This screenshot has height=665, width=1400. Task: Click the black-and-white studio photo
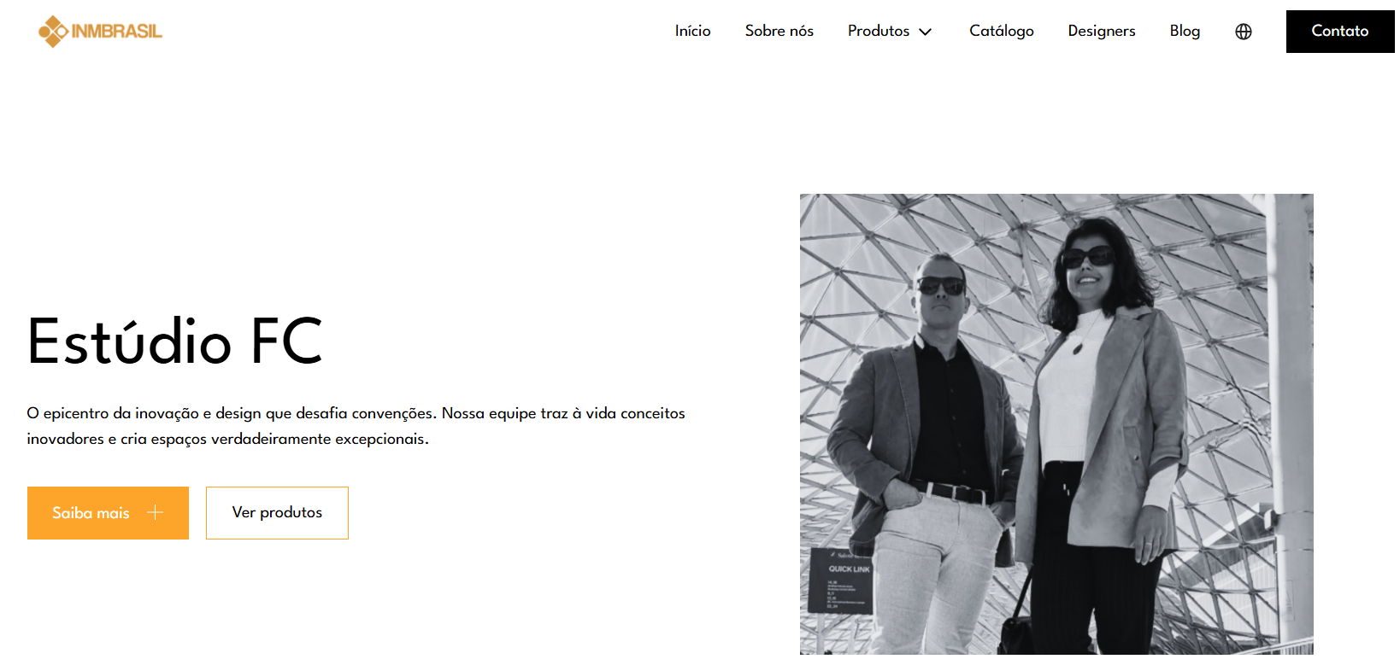(x=1056, y=424)
